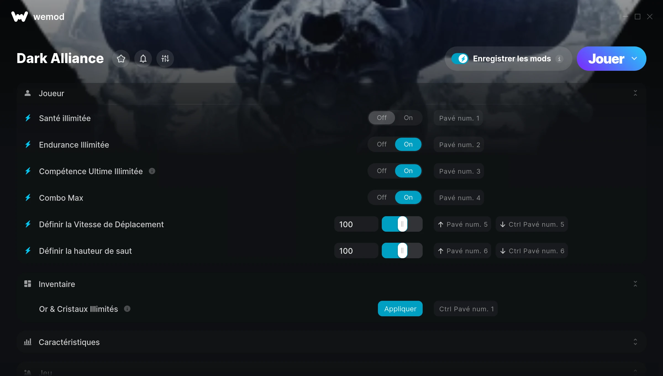Click the WeMod logo
The height and width of the screenshot is (376, 663).
20,17
